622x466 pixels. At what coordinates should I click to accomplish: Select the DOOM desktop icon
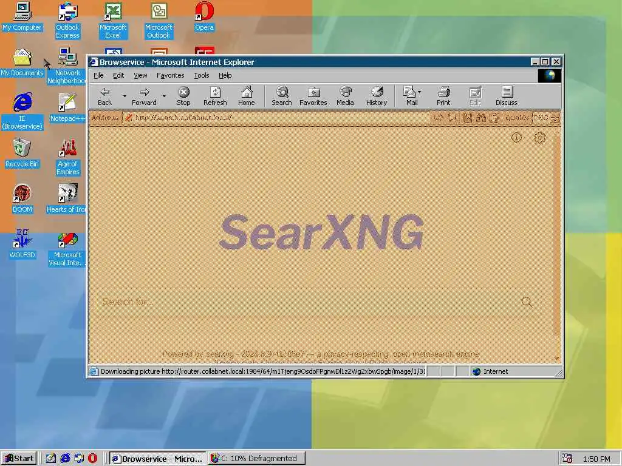22,199
